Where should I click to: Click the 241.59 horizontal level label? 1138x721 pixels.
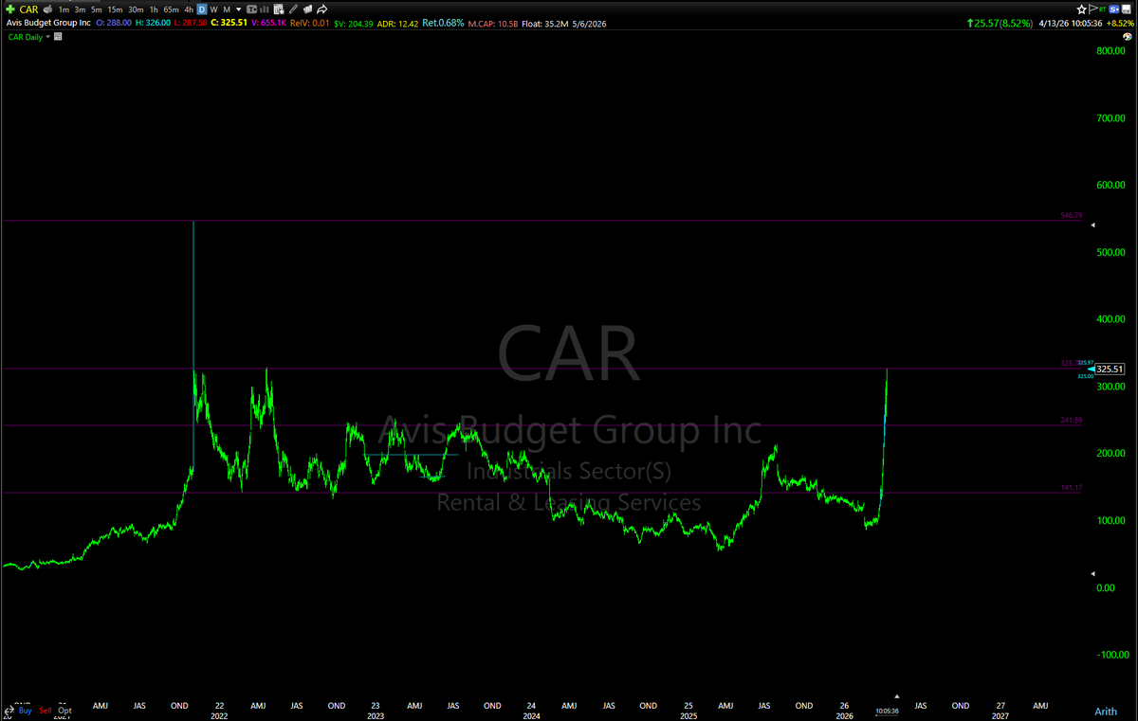(x=1071, y=421)
